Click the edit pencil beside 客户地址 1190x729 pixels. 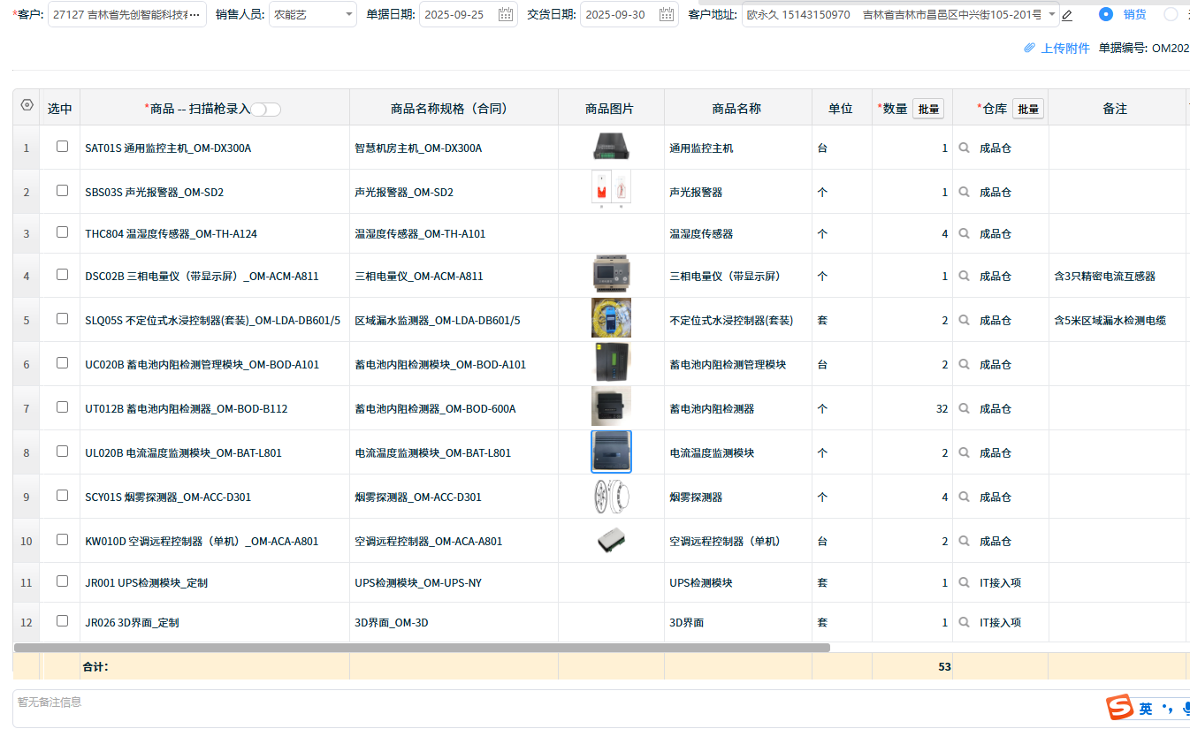1067,15
